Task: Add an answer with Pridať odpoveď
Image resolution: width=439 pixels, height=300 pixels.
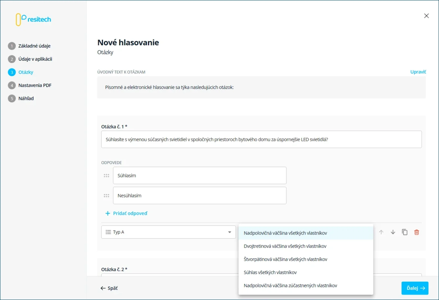Action: pos(126,213)
